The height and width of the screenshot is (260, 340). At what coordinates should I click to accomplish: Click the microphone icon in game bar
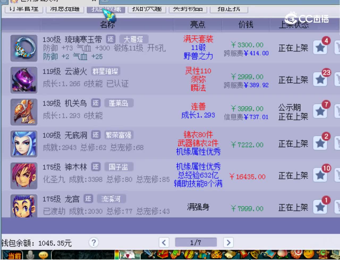[x=31, y=255]
